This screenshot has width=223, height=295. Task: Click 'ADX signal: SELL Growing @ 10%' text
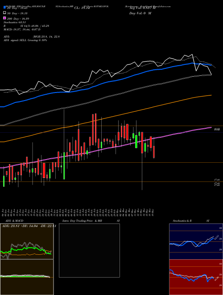click(x=25, y=40)
